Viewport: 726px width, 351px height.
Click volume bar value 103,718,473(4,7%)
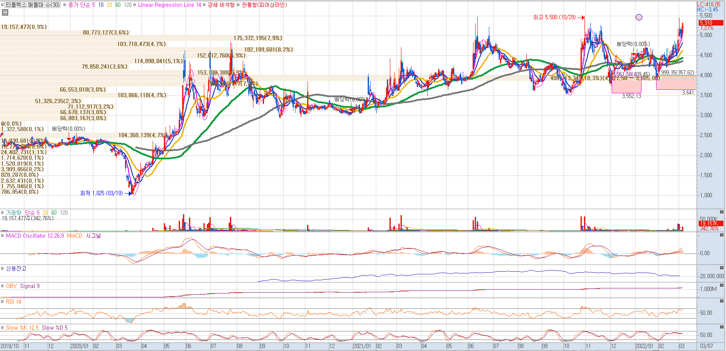[x=142, y=44]
